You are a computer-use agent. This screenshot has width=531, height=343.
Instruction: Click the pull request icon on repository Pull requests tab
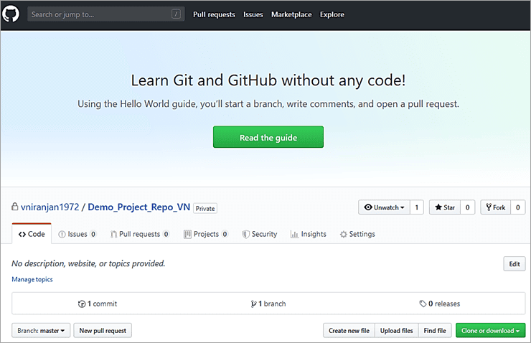[114, 235]
